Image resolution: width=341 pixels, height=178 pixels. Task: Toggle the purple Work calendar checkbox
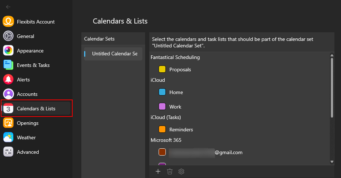click(162, 106)
